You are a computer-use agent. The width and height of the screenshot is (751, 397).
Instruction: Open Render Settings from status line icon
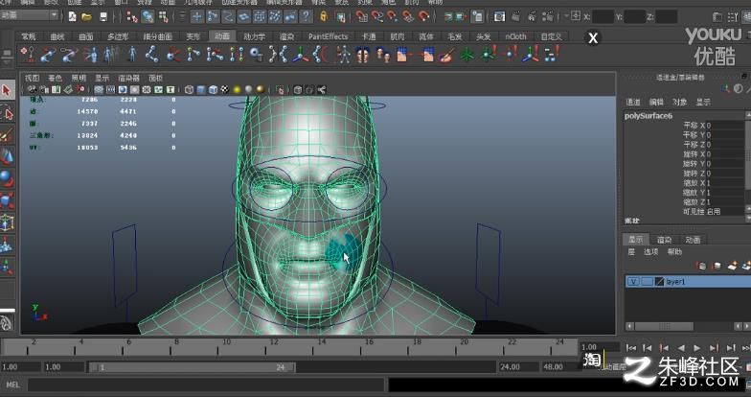[548, 17]
